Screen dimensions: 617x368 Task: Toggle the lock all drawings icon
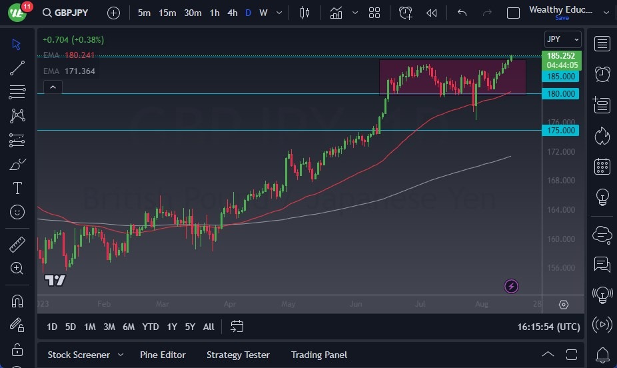[17, 350]
